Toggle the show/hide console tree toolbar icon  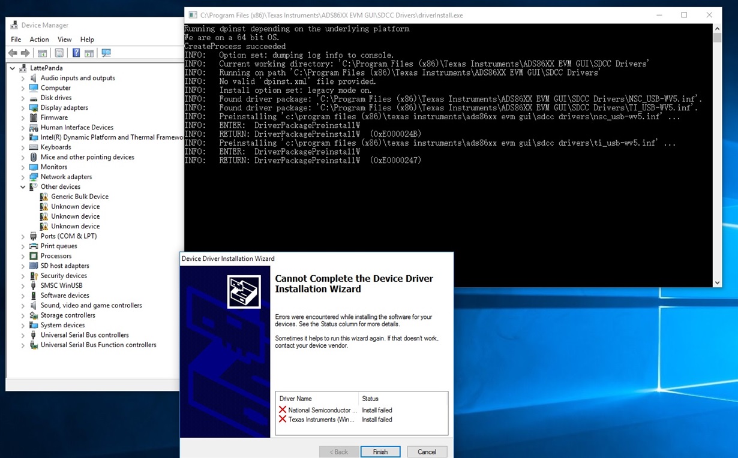(x=42, y=53)
